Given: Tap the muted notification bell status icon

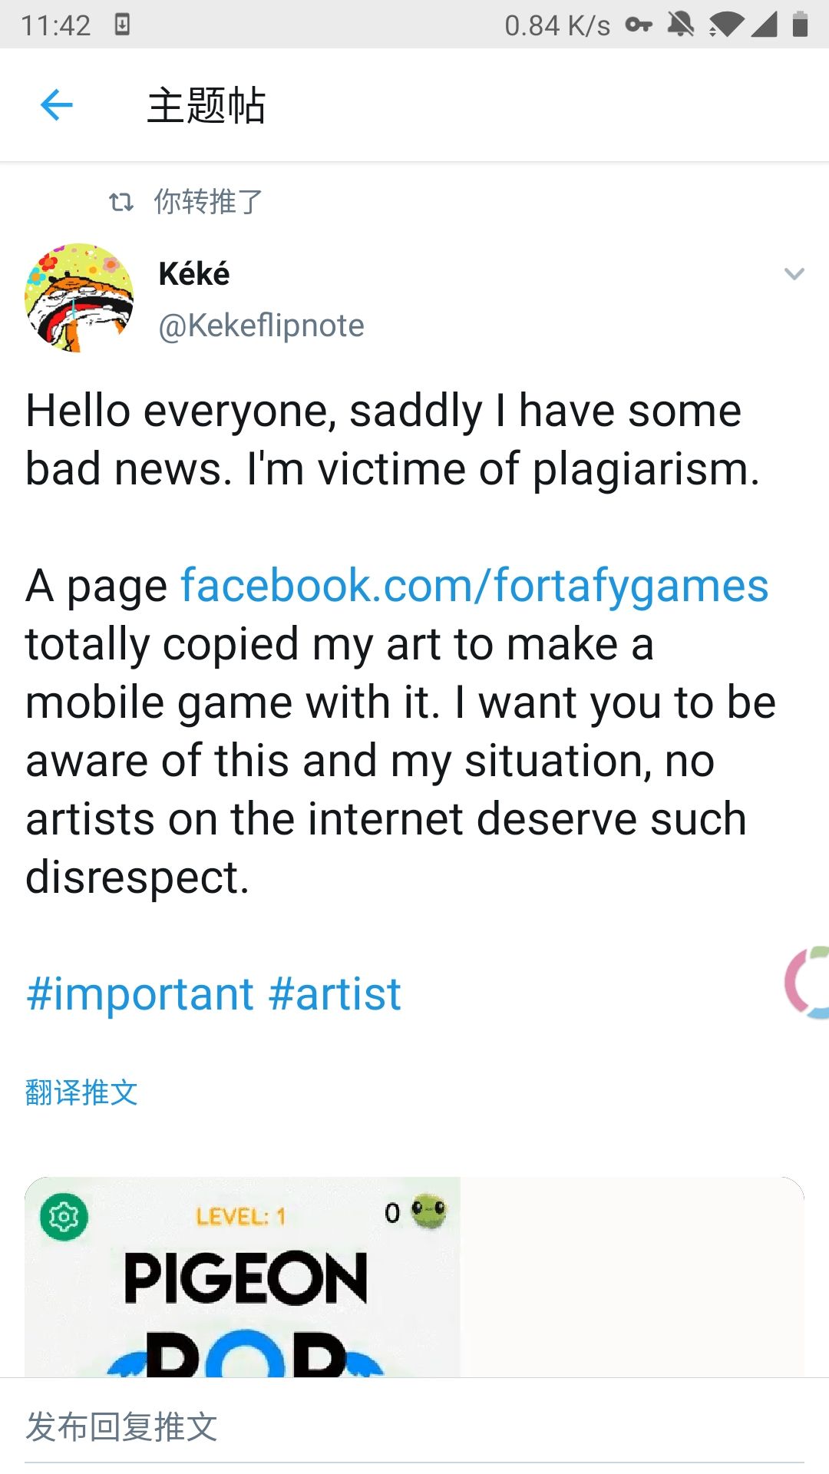Looking at the screenshot, I should (x=680, y=25).
